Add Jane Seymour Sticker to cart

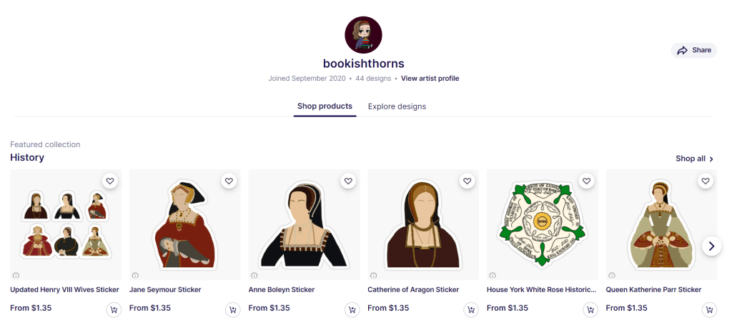coord(232,309)
